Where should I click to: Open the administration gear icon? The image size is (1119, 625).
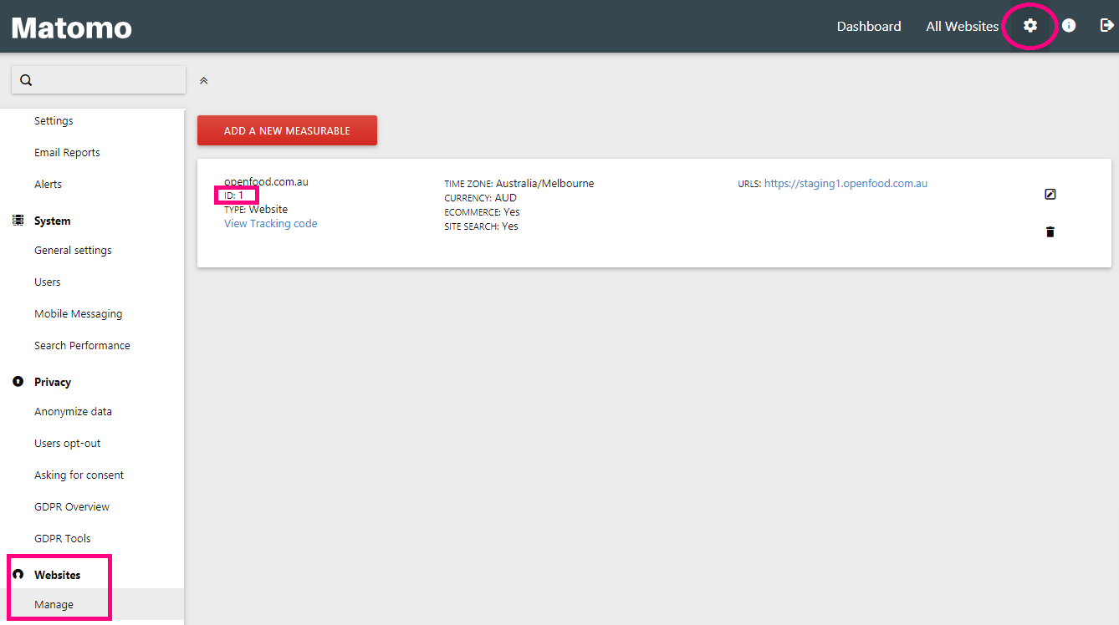click(1030, 26)
